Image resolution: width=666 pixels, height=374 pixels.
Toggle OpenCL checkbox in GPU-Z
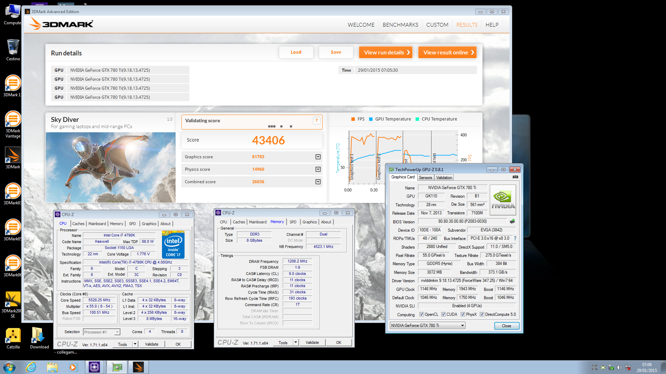421,314
